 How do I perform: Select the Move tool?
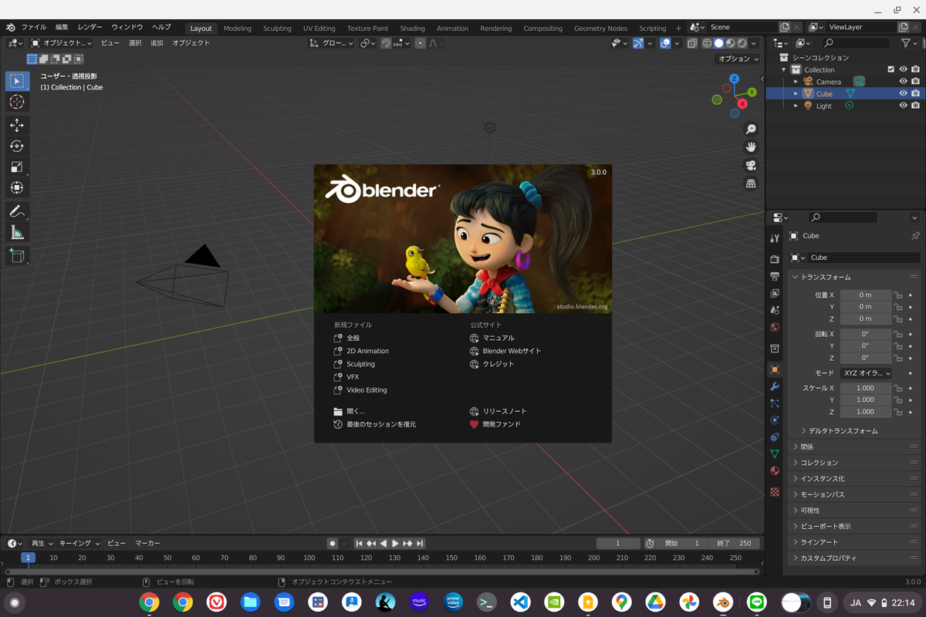[17, 125]
